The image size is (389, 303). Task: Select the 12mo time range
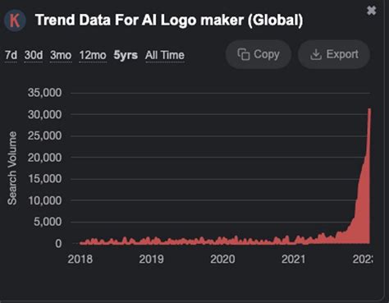click(93, 55)
